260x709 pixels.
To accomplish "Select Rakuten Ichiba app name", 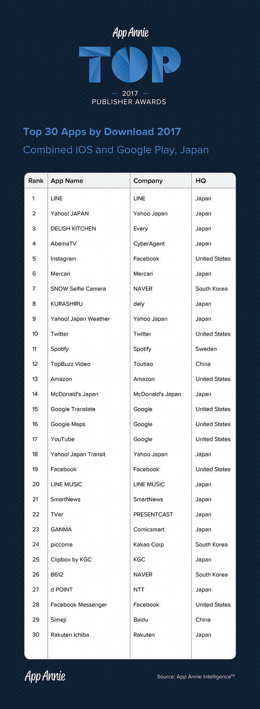I will click(x=70, y=635).
